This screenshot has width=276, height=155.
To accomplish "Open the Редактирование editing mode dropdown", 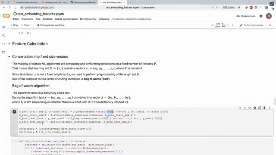I will coord(251,25).
